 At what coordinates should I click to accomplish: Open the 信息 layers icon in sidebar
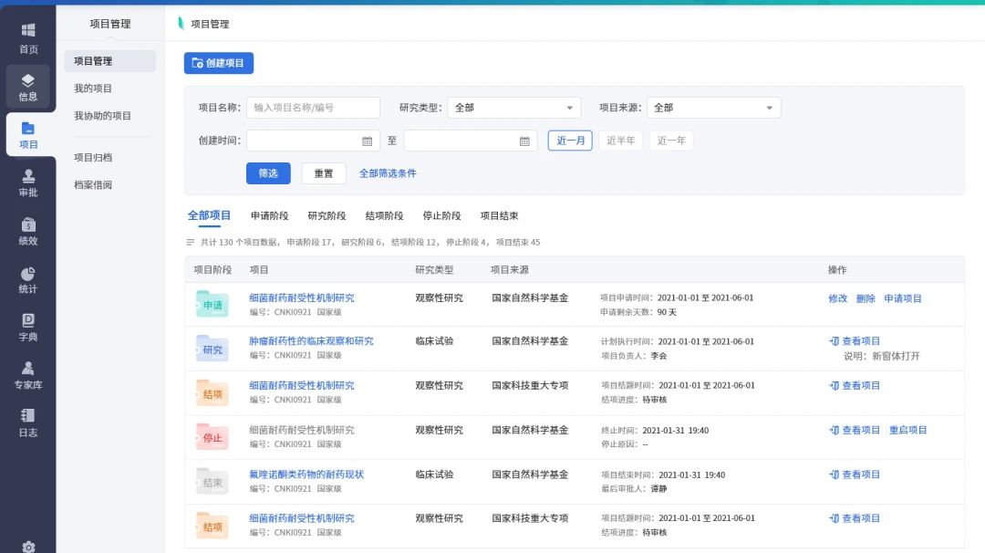click(x=28, y=80)
